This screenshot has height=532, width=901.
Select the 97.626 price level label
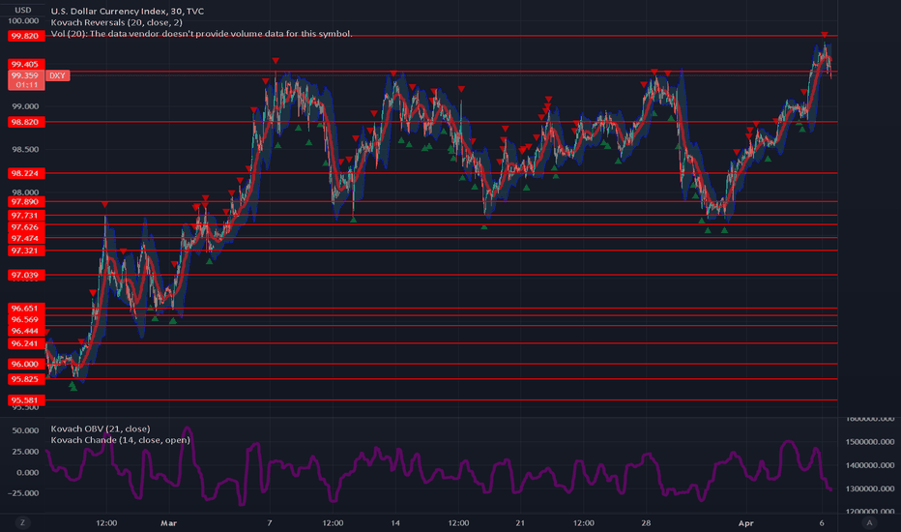coord(26,227)
